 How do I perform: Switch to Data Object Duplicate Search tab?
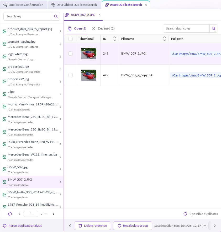click(x=74, y=5)
